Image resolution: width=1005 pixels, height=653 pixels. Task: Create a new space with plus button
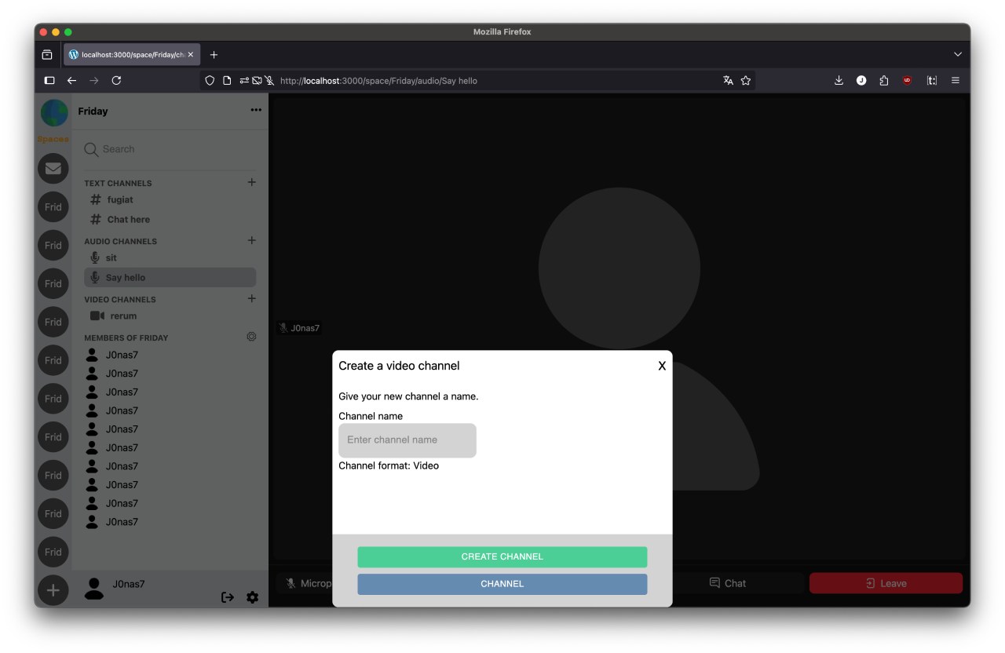click(53, 590)
